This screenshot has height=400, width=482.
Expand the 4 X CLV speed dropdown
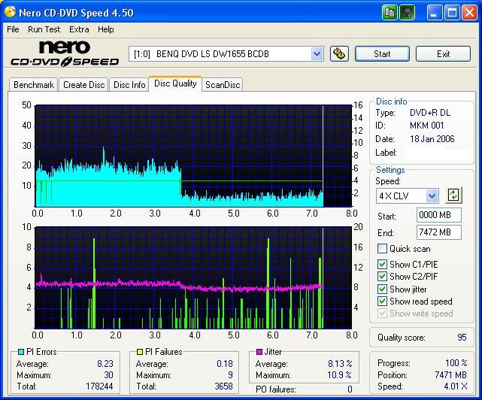pyautogui.click(x=432, y=195)
